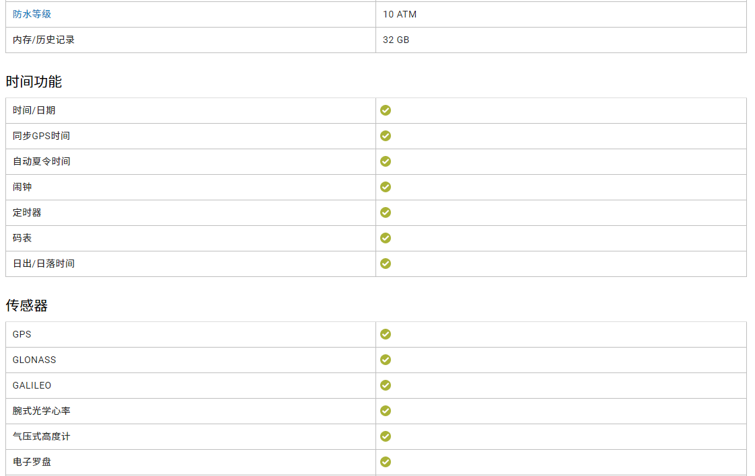Click the 时间功能 section heading
The height and width of the screenshot is (476, 755).
(x=34, y=82)
